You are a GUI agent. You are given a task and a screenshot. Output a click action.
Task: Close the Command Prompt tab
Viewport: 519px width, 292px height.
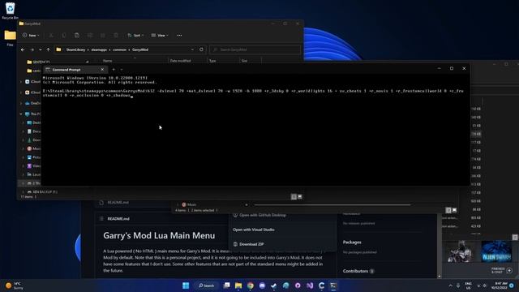coord(102,70)
